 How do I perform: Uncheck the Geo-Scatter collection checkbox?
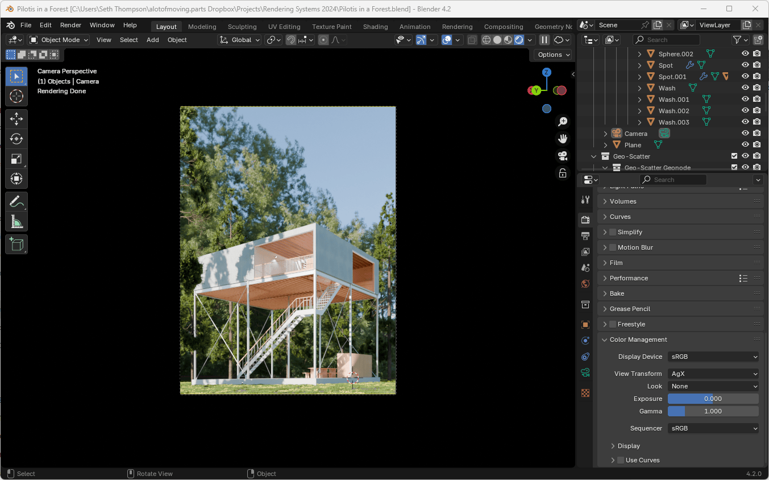tap(734, 156)
